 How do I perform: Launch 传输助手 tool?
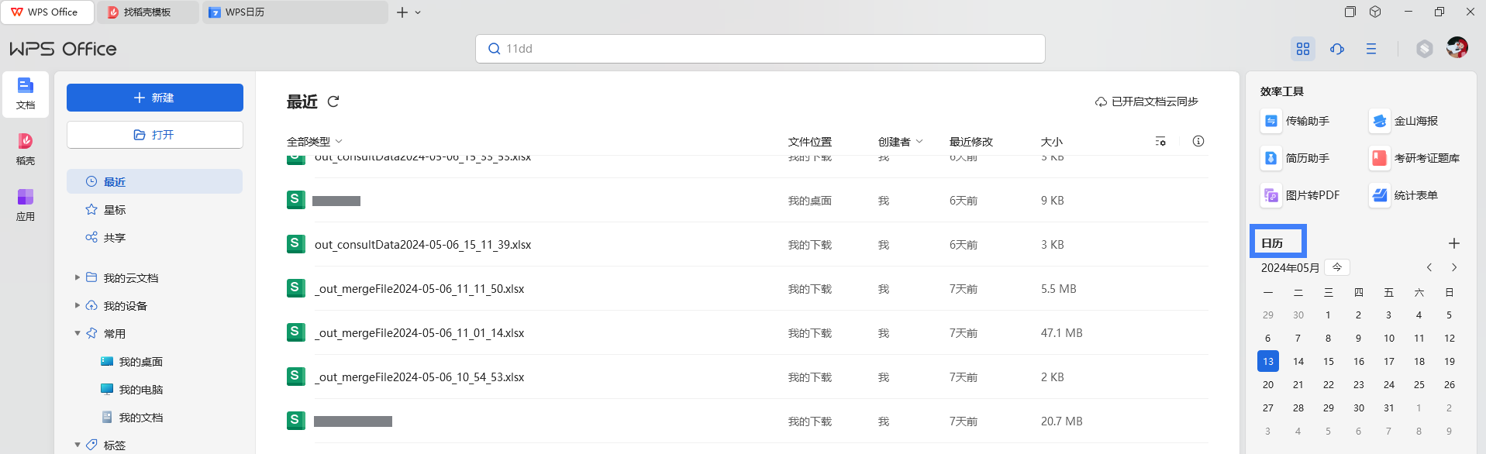[x=1296, y=121]
